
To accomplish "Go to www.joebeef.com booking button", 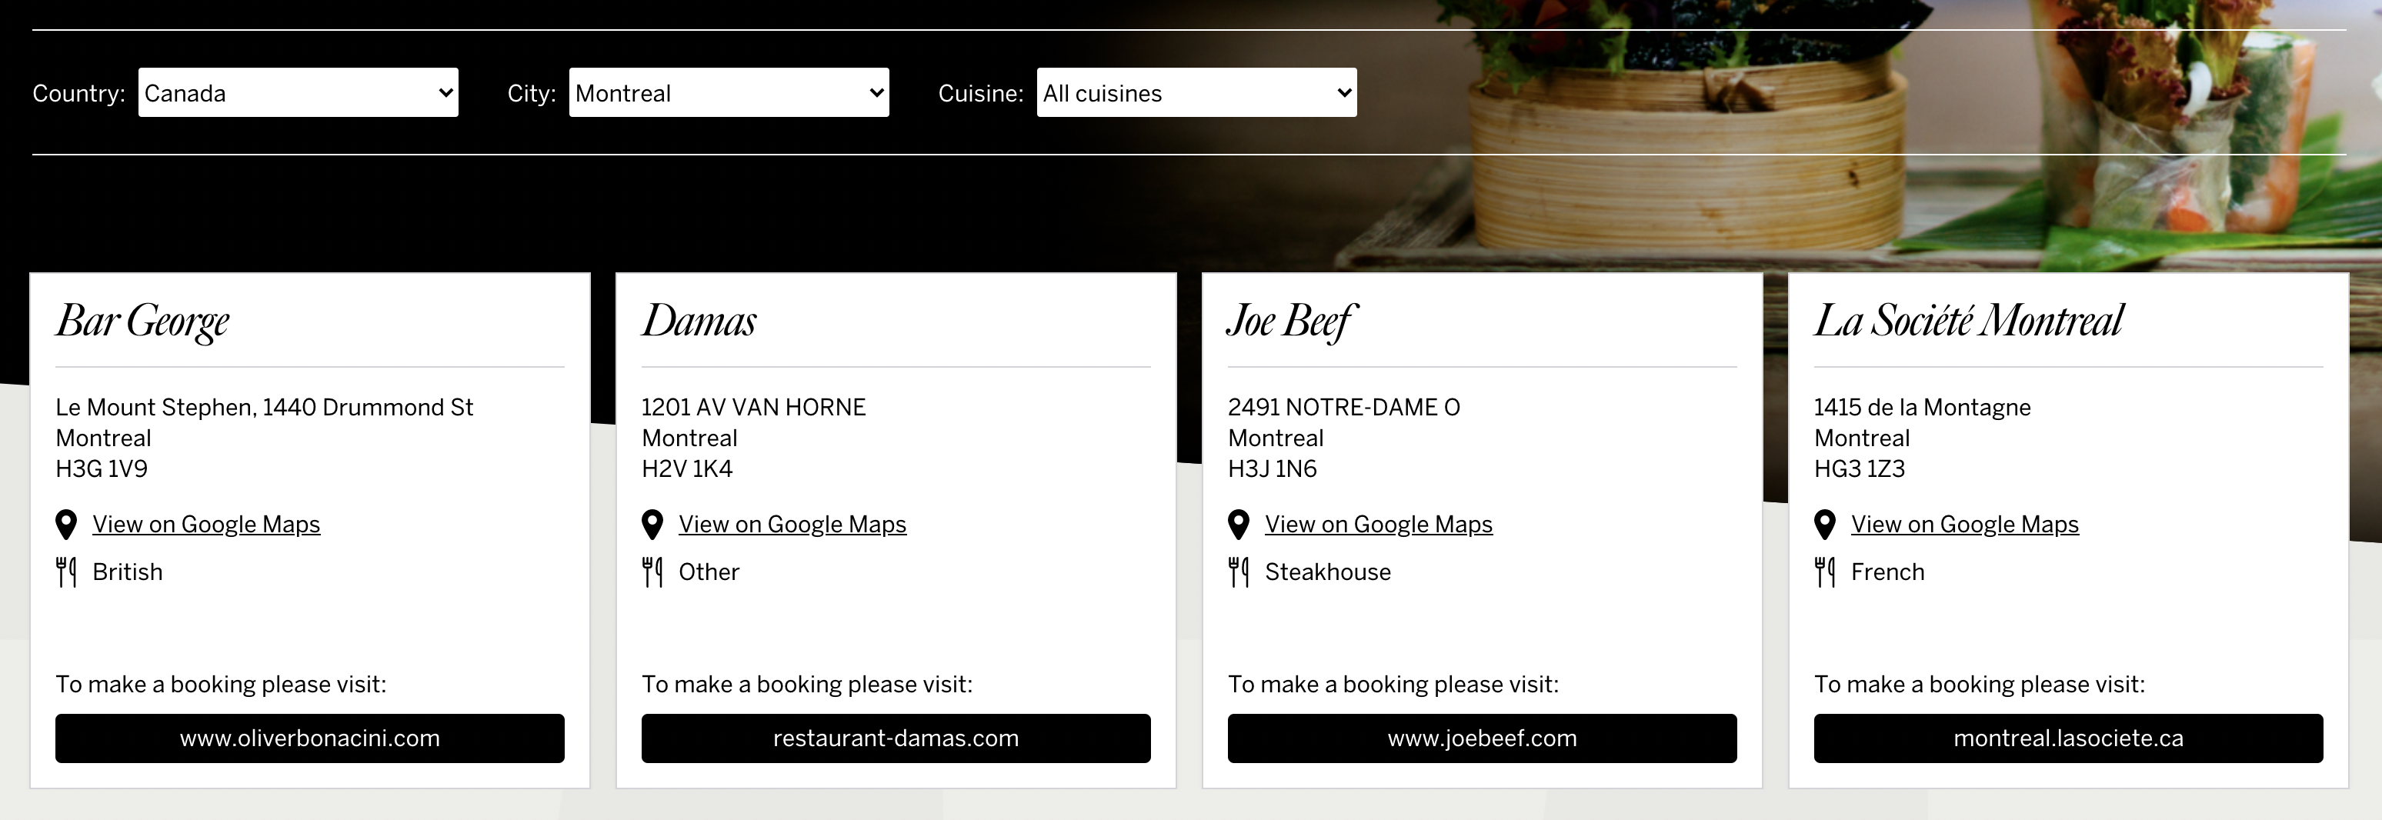I will [1483, 738].
